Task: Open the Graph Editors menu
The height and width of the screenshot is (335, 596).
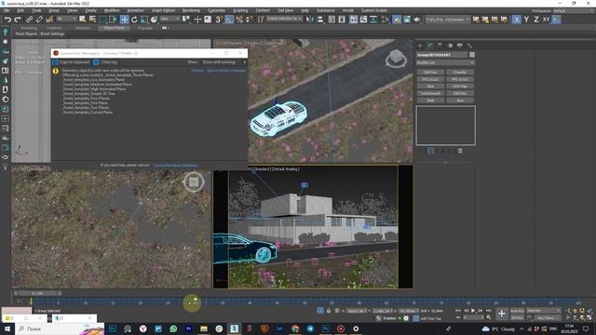Action: coord(164,10)
